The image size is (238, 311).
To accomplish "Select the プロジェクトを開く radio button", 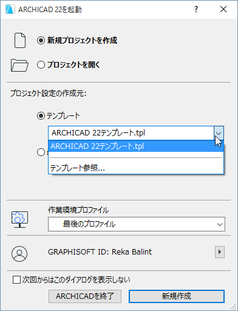I will [41, 65].
